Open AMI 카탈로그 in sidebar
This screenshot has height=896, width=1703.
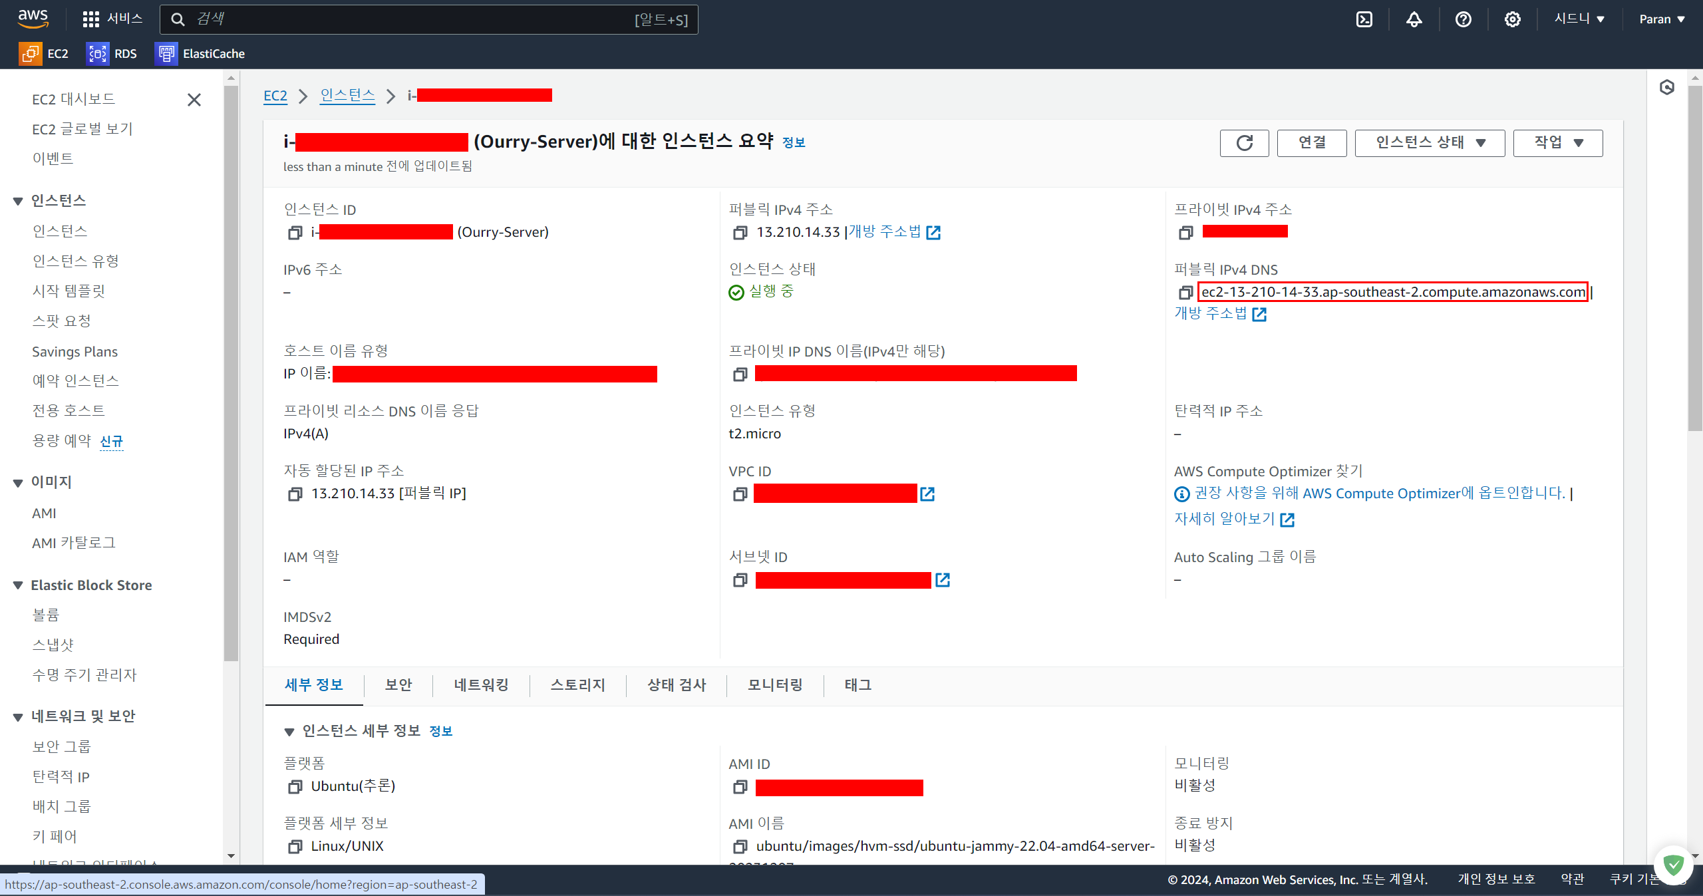(74, 543)
